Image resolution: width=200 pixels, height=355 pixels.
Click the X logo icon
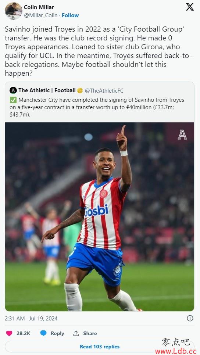190,7
